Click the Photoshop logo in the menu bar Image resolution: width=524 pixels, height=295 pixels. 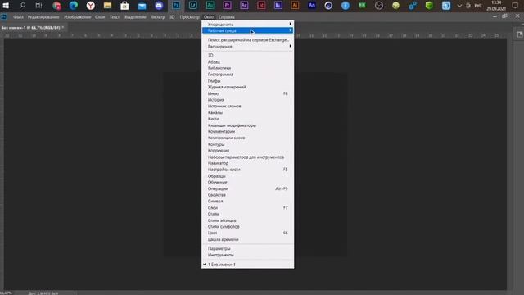[x=3, y=16]
